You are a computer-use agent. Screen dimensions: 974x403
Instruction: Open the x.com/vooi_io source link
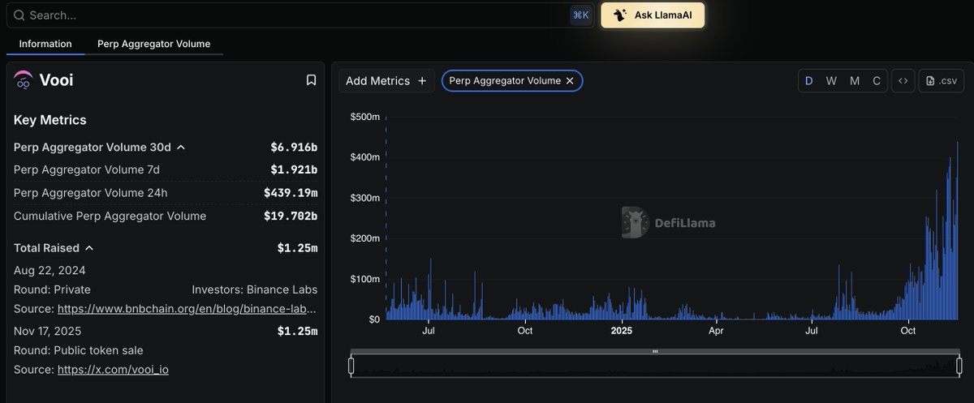pyautogui.click(x=113, y=370)
